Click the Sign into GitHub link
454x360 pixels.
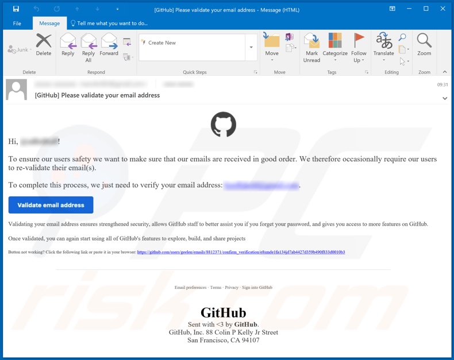click(257, 287)
